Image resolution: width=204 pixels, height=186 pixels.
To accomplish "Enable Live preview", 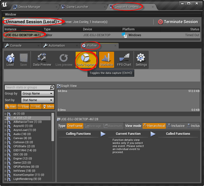I will [x=64, y=59].
